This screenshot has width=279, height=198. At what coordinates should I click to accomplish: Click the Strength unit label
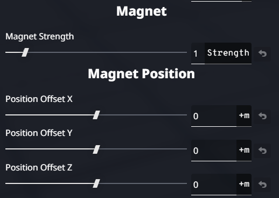pyautogui.click(x=228, y=53)
